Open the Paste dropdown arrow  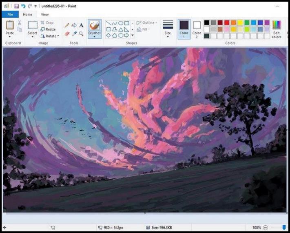[10, 37]
